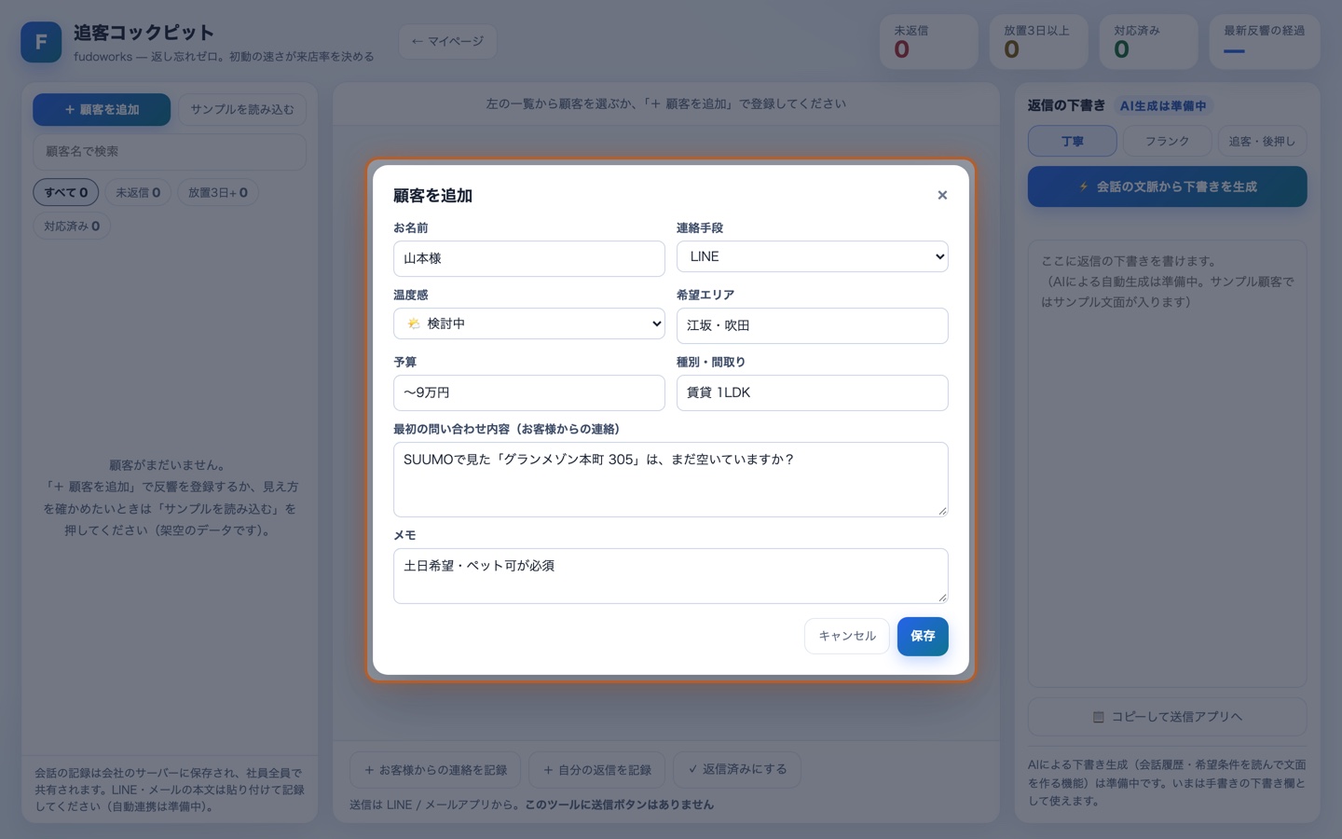Click the ✓ 返信済みにする button
Screen dimensions: 1342x839
coord(737,769)
